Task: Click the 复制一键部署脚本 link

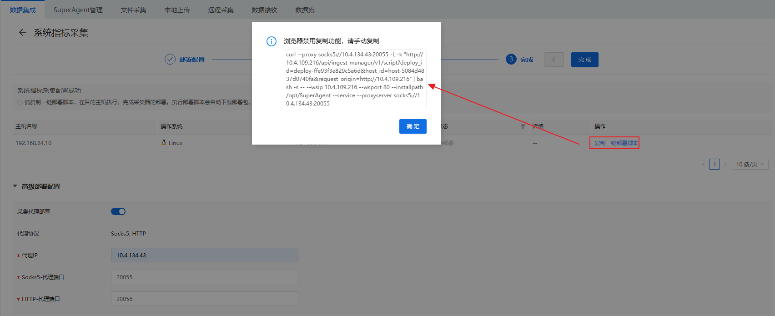Action: tap(616, 143)
